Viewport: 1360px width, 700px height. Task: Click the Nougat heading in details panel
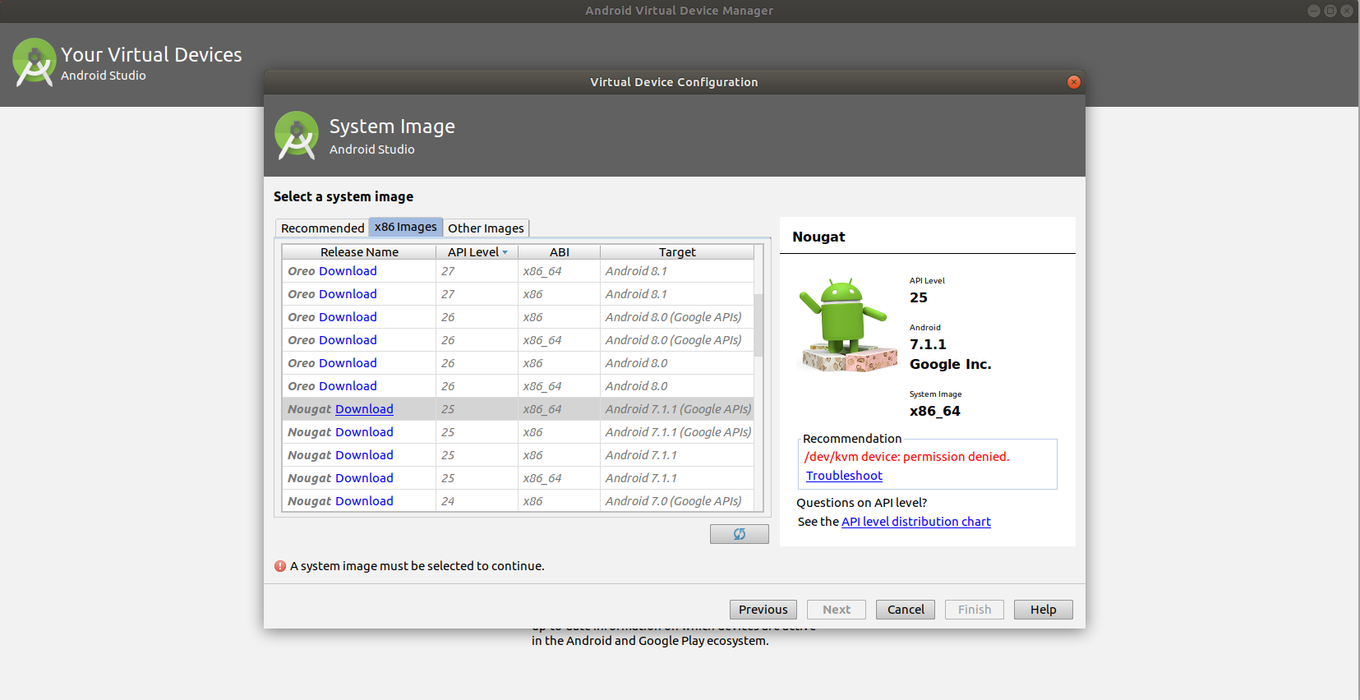pyautogui.click(x=818, y=237)
